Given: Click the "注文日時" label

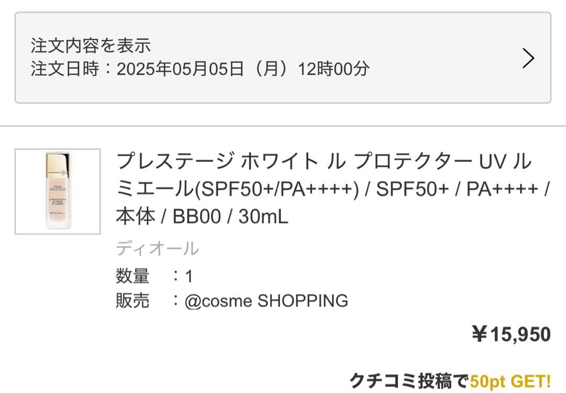Looking at the screenshot, I should [64, 69].
